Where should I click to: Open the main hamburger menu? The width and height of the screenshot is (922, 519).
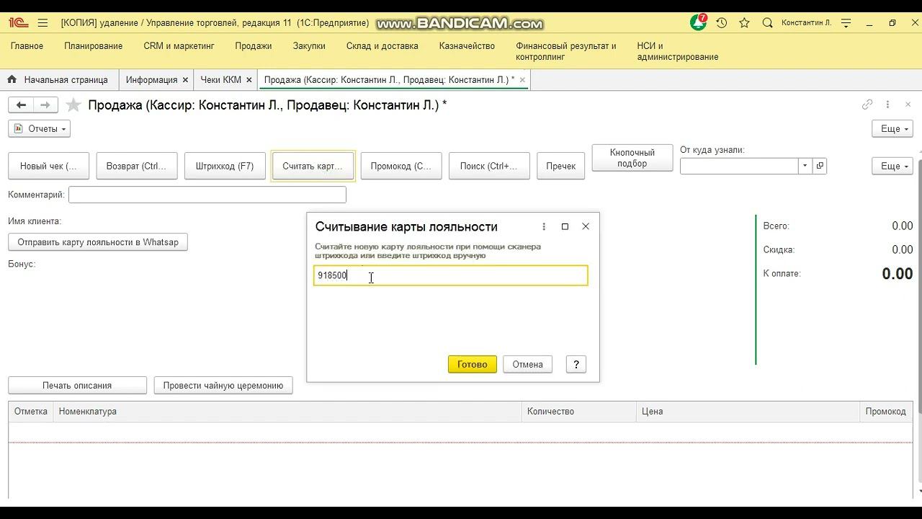pos(42,23)
